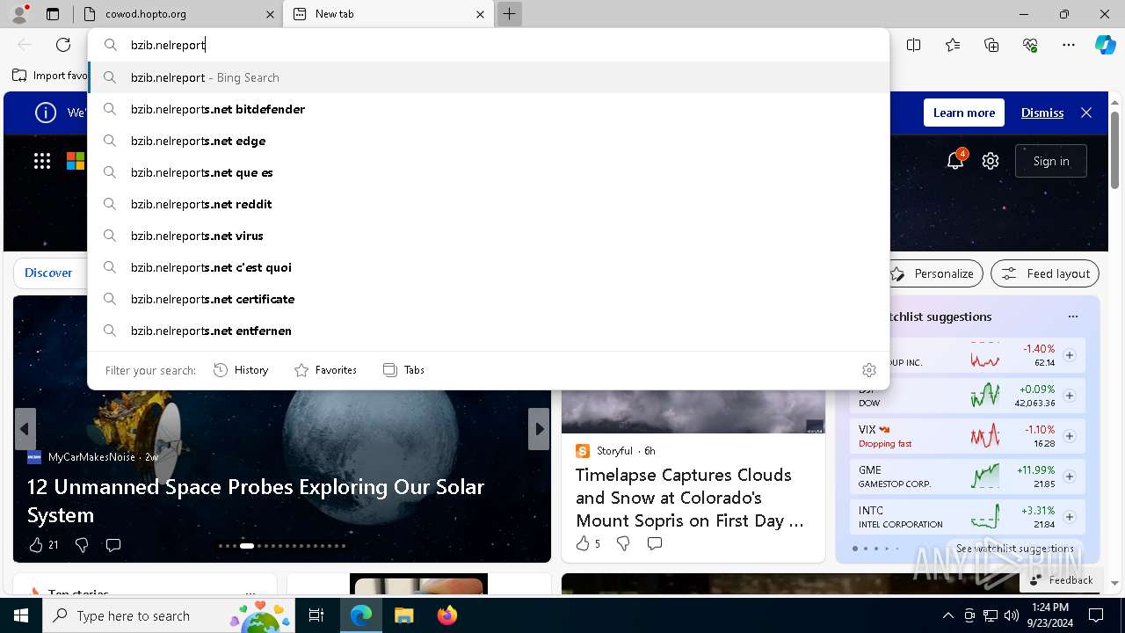This screenshot has width=1125, height=633.
Task: Choose suggestion 'bzib.nelreports.net certificate'
Action: 489,299
